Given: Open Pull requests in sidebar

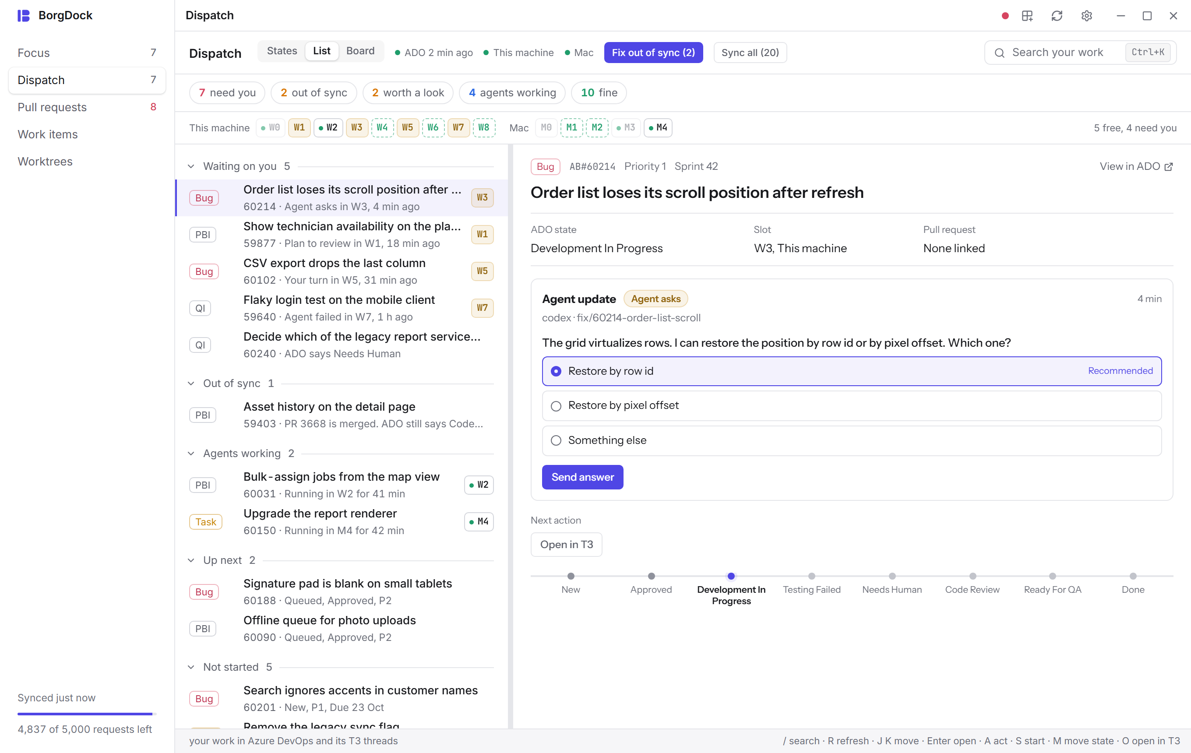Looking at the screenshot, I should 87,107.
